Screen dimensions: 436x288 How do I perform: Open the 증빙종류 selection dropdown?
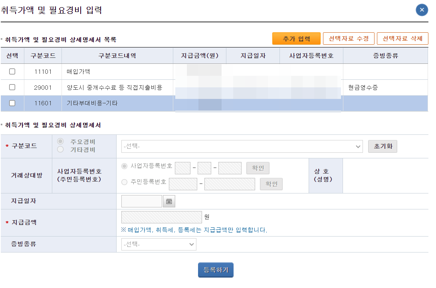tap(159, 244)
